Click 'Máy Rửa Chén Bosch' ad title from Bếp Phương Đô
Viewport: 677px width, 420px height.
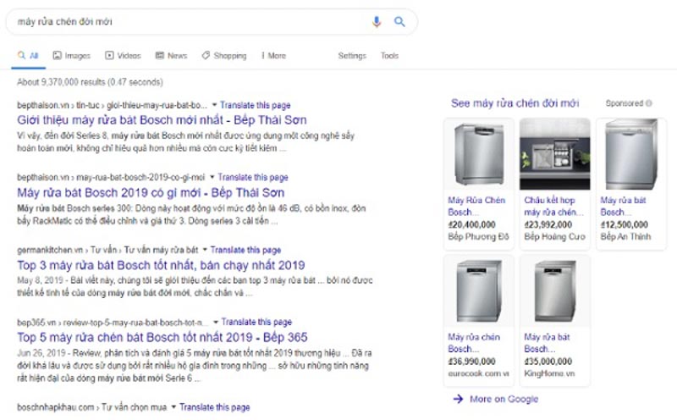(476, 206)
